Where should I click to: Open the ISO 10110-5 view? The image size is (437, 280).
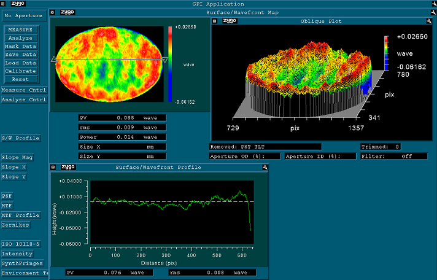21,244
